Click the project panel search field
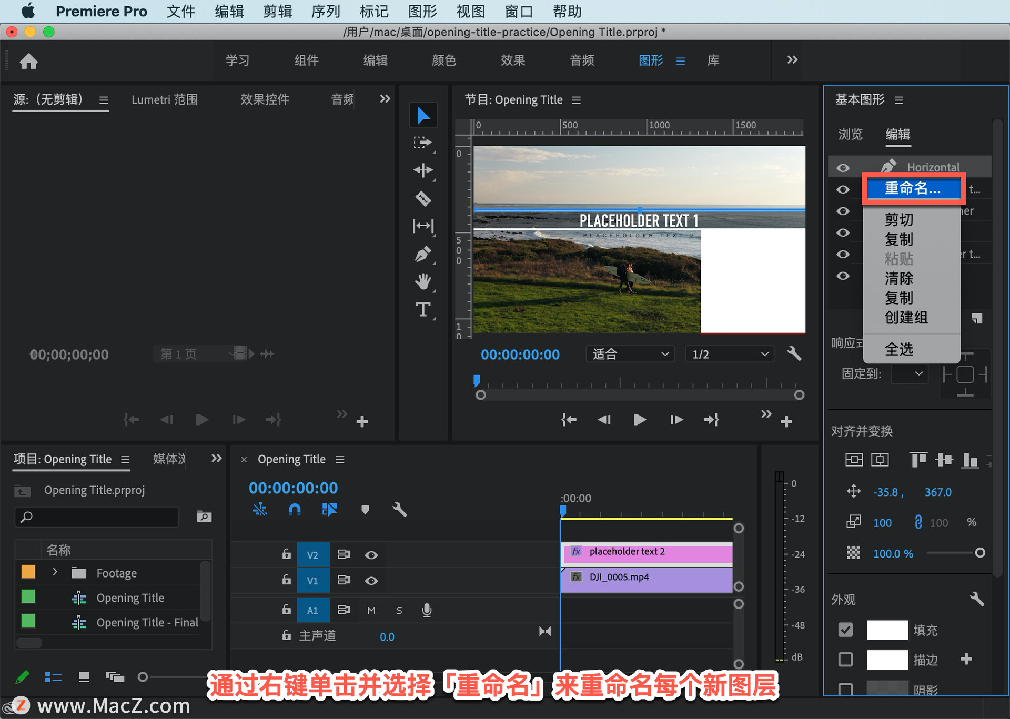The image size is (1010, 719). pos(97,517)
